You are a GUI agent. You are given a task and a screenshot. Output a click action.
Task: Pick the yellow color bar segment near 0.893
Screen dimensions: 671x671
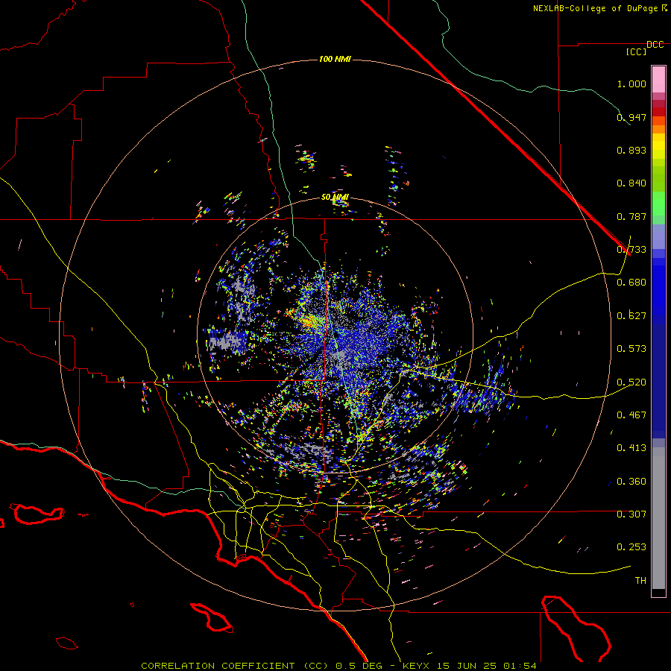(x=658, y=150)
